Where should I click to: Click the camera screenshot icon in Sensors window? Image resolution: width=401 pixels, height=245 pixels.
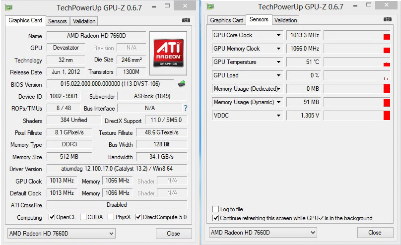[388, 19]
